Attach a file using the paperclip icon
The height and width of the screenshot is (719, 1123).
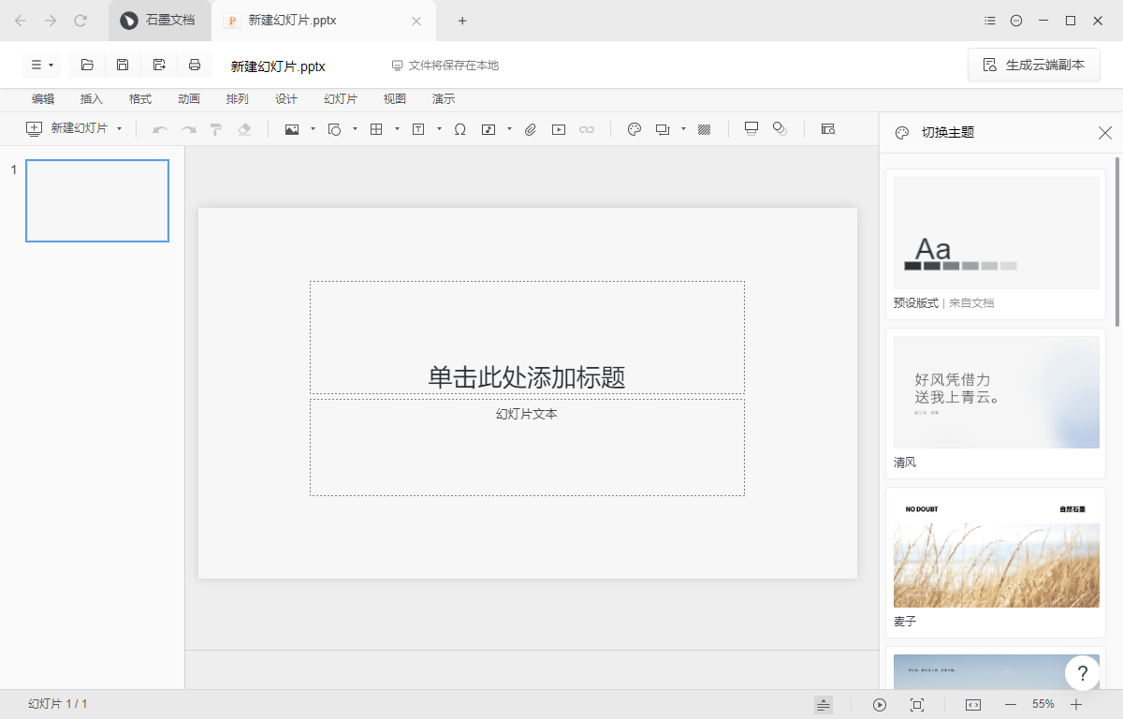click(530, 129)
